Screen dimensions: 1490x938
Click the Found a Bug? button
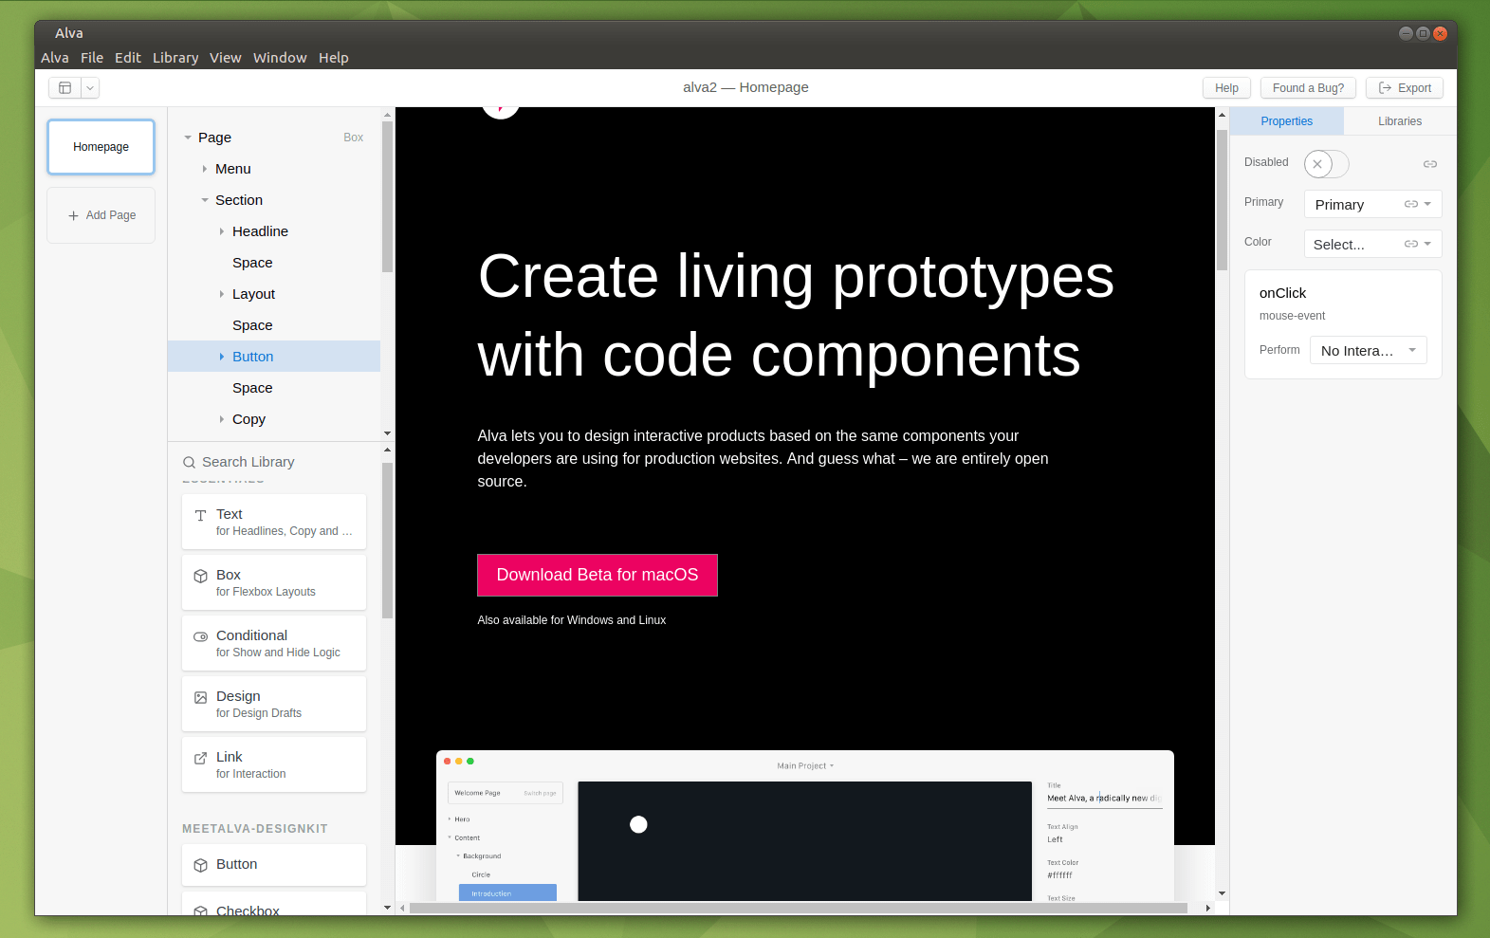point(1308,88)
